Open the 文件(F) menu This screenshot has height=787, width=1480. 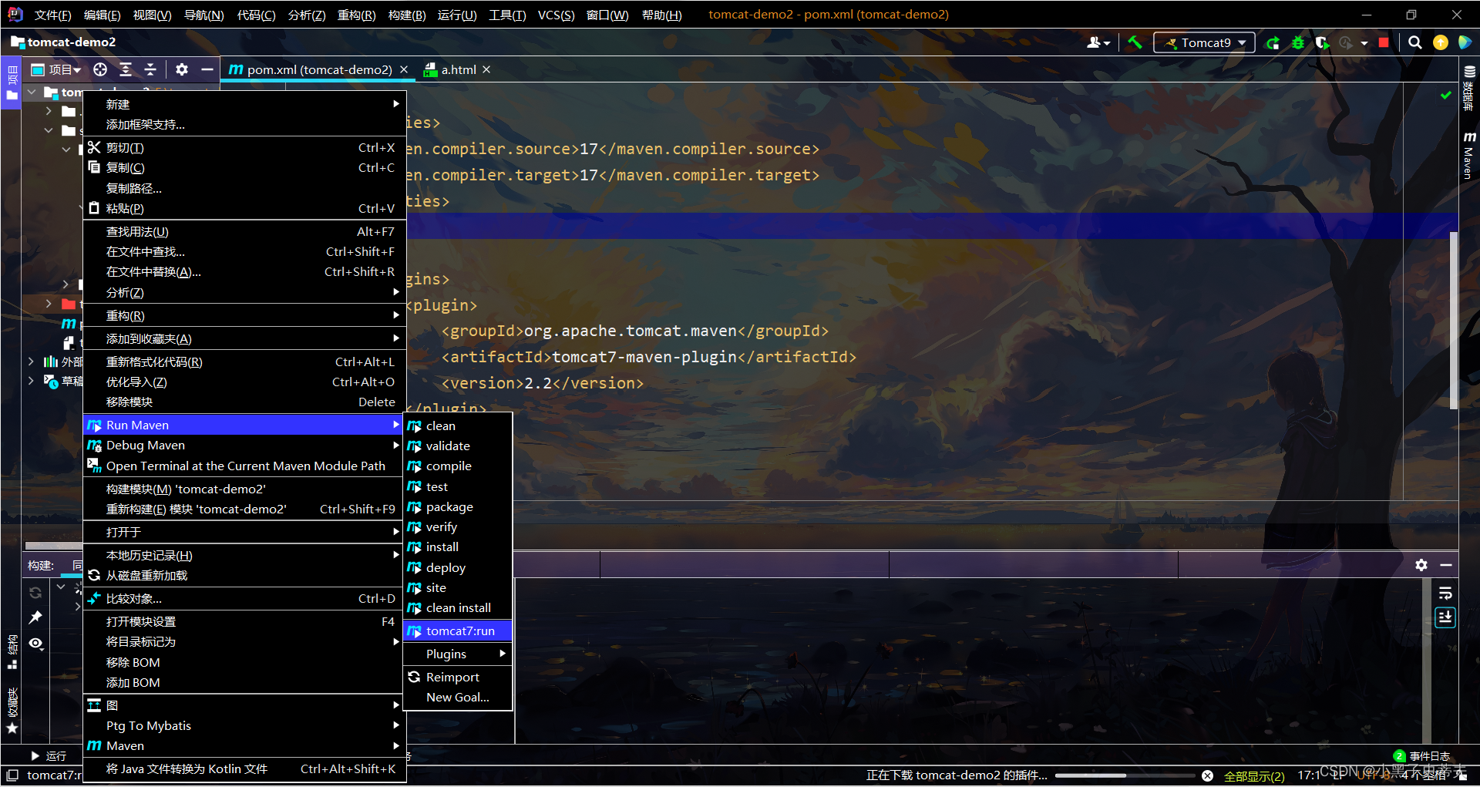(52, 15)
